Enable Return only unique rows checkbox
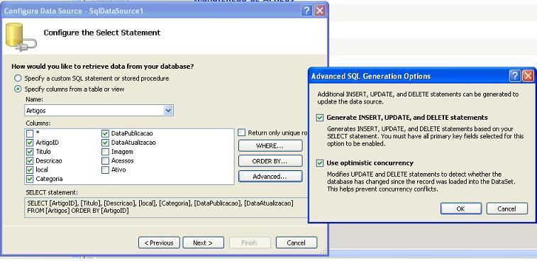The width and height of the screenshot is (537, 261). (242, 133)
